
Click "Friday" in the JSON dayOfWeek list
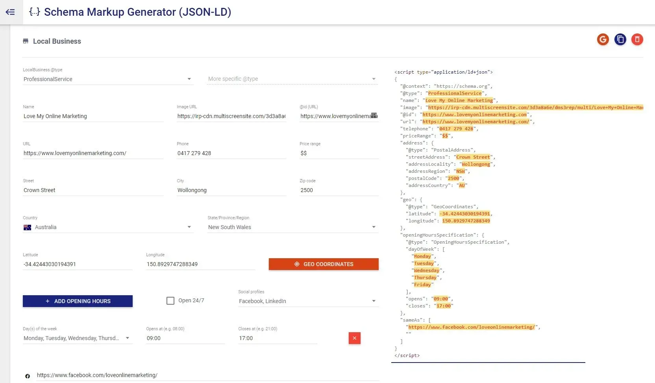coord(422,285)
